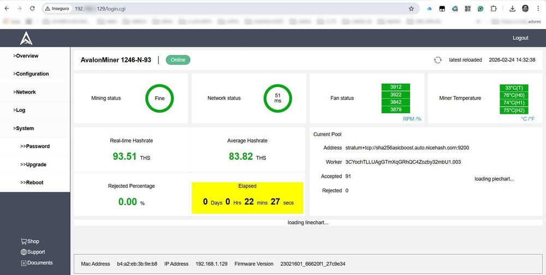Reload the page with browser refresh icon

pos(32,8)
